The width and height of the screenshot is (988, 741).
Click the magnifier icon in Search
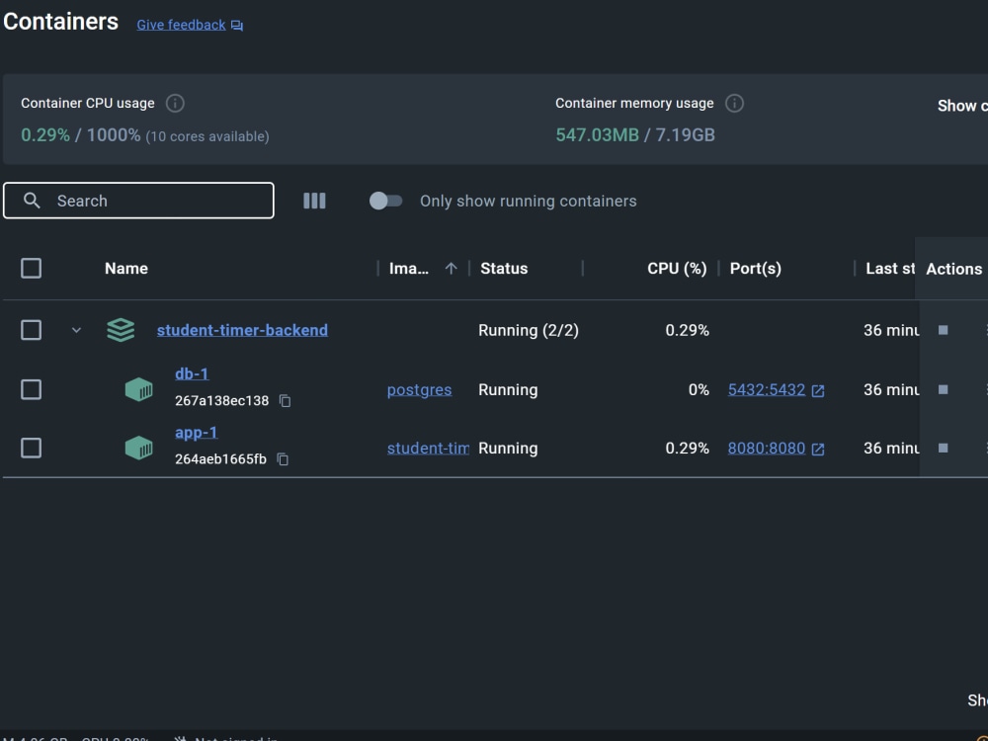(32, 201)
